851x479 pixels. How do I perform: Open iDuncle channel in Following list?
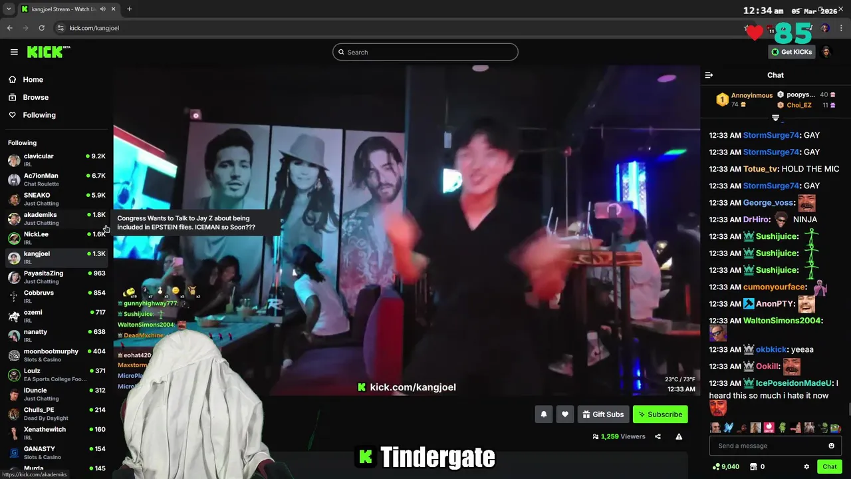tap(57, 394)
